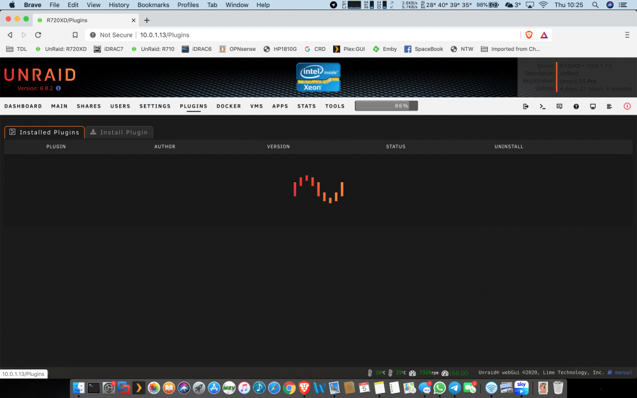Open the Feedback icon in Unraid toolbar
Viewport: 637px width, 398px height.
click(559, 106)
